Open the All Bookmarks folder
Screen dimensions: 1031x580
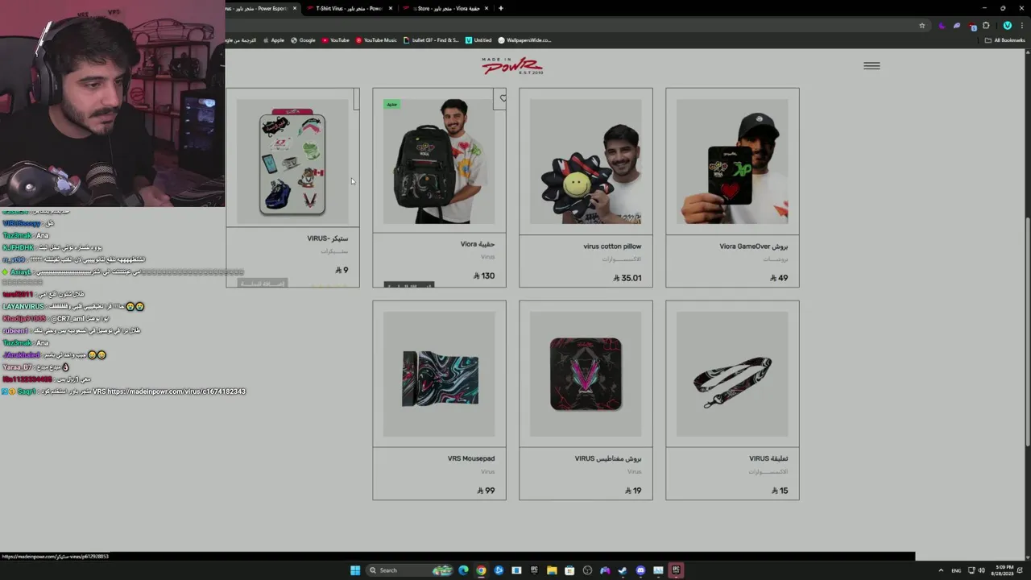point(1004,40)
